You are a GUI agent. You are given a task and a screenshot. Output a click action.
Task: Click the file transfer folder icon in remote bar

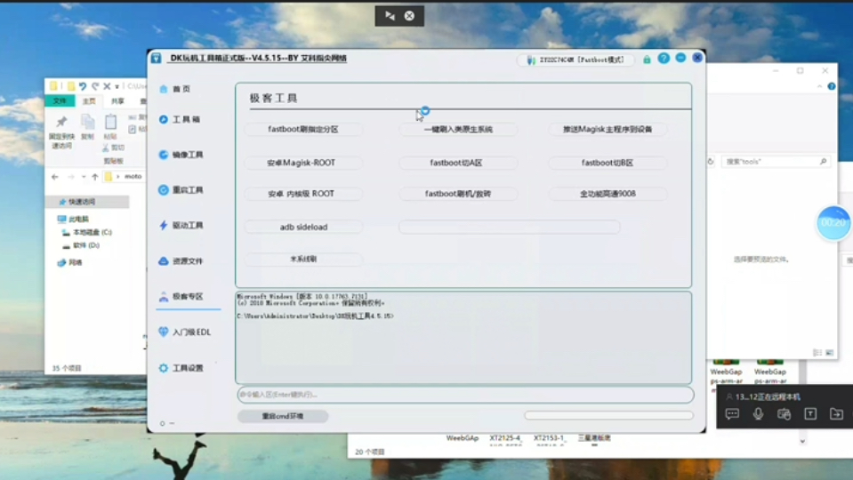(x=836, y=414)
